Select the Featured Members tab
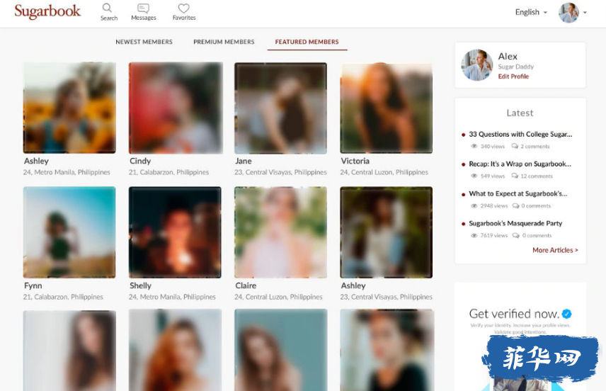This screenshot has width=606, height=391. coord(307,42)
